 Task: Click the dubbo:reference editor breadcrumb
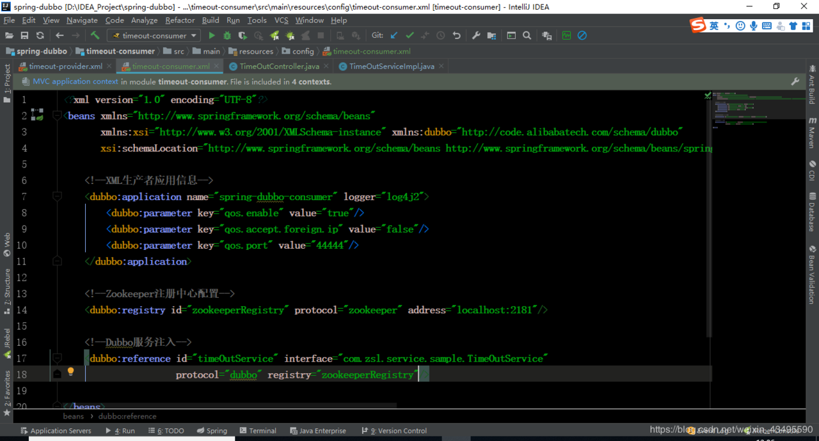(127, 416)
